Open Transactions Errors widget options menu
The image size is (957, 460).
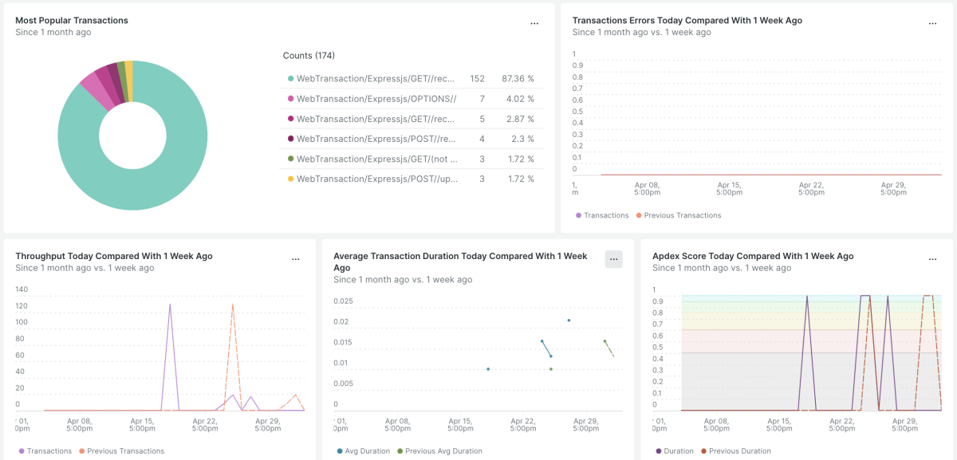(x=932, y=24)
